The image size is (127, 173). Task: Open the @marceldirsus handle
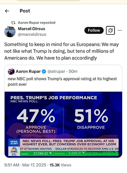pos(32,34)
